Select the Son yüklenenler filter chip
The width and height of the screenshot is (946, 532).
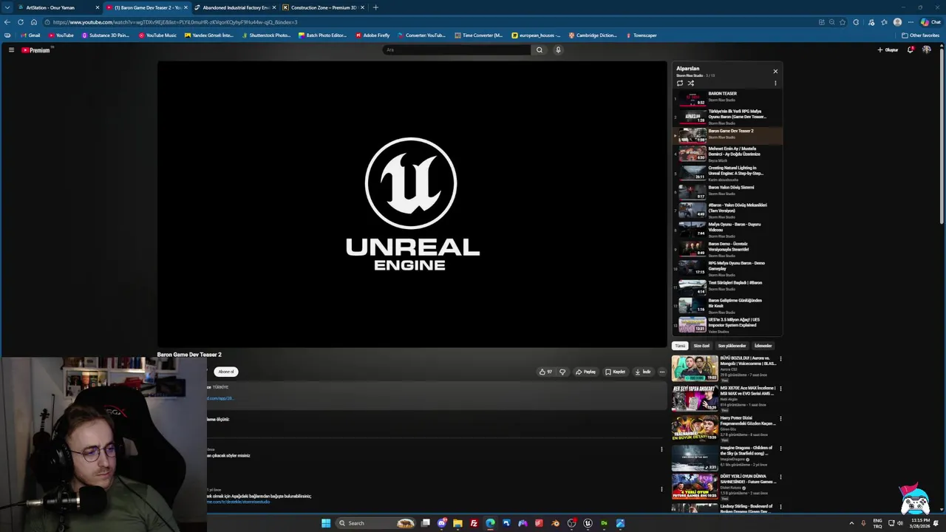(732, 346)
